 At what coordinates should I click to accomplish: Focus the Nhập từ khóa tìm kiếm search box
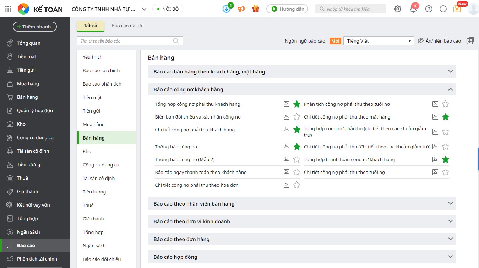[x=351, y=9]
